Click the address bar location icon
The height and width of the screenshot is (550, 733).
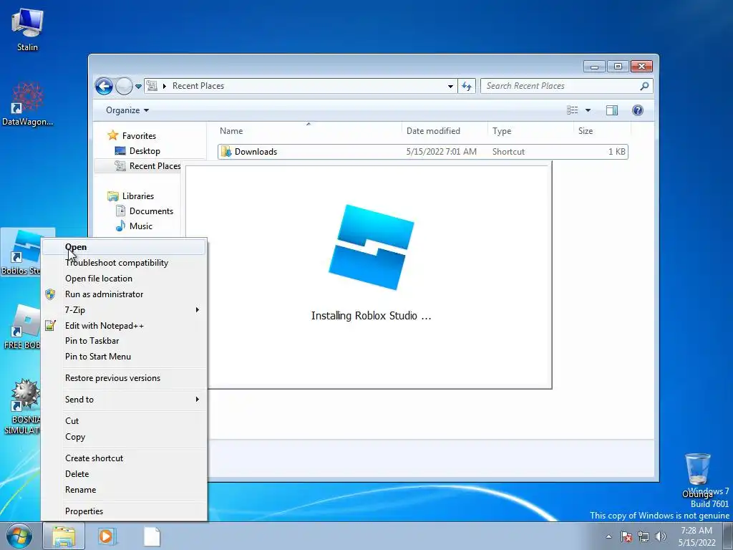[x=152, y=86]
